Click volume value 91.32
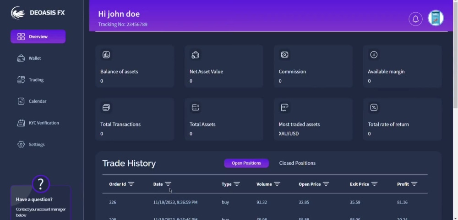Viewport: 458px width, 220px height. (262, 202)
